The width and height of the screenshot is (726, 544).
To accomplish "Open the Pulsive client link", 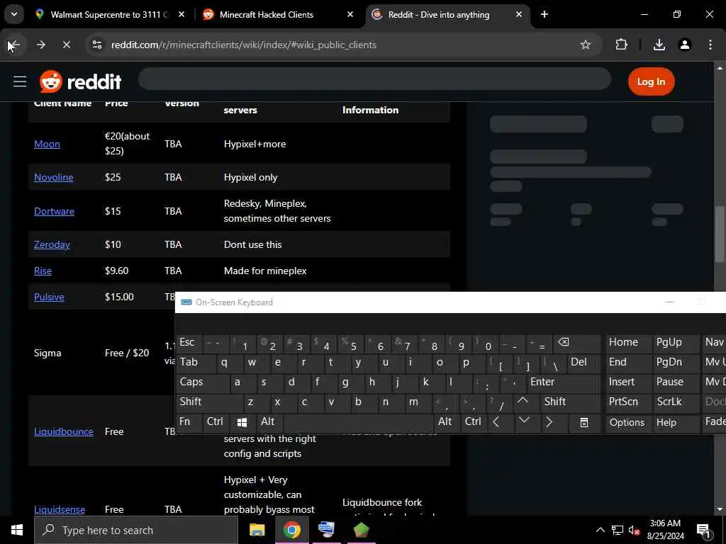I will [x=49, y=297].
